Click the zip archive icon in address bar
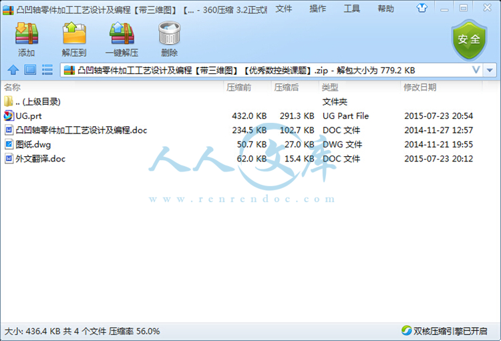Viewport: 501px width, 341px height. pos(69,70)
